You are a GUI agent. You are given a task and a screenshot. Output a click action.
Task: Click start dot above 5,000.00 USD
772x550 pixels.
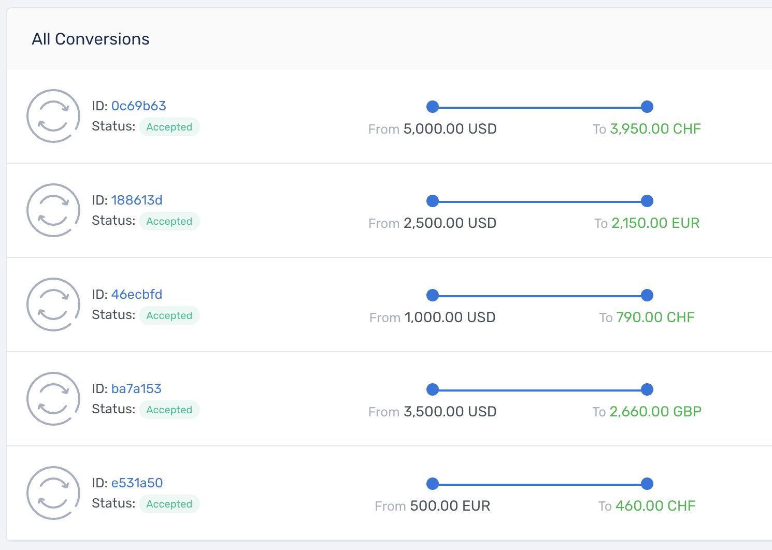(433, 107)
